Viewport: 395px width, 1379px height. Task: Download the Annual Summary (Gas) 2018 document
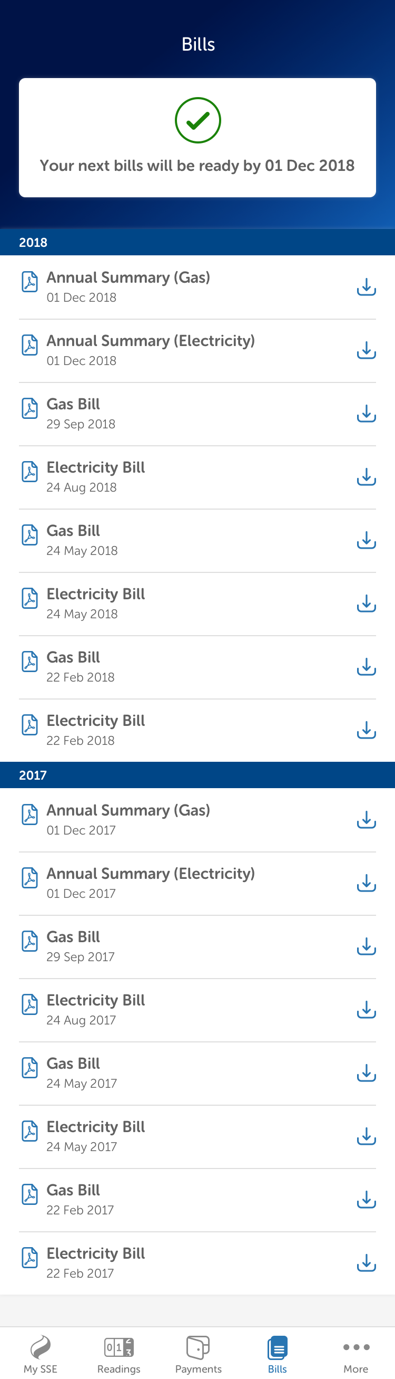366,288
